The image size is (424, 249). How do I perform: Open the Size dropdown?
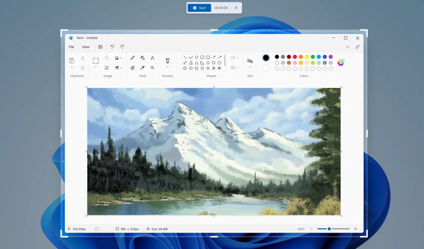pyautogui.click(x=250, y=67)
